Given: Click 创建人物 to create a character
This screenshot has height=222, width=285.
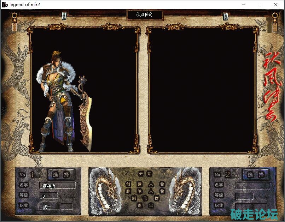Looking at the screenshot, I should [x=145, y=184].
